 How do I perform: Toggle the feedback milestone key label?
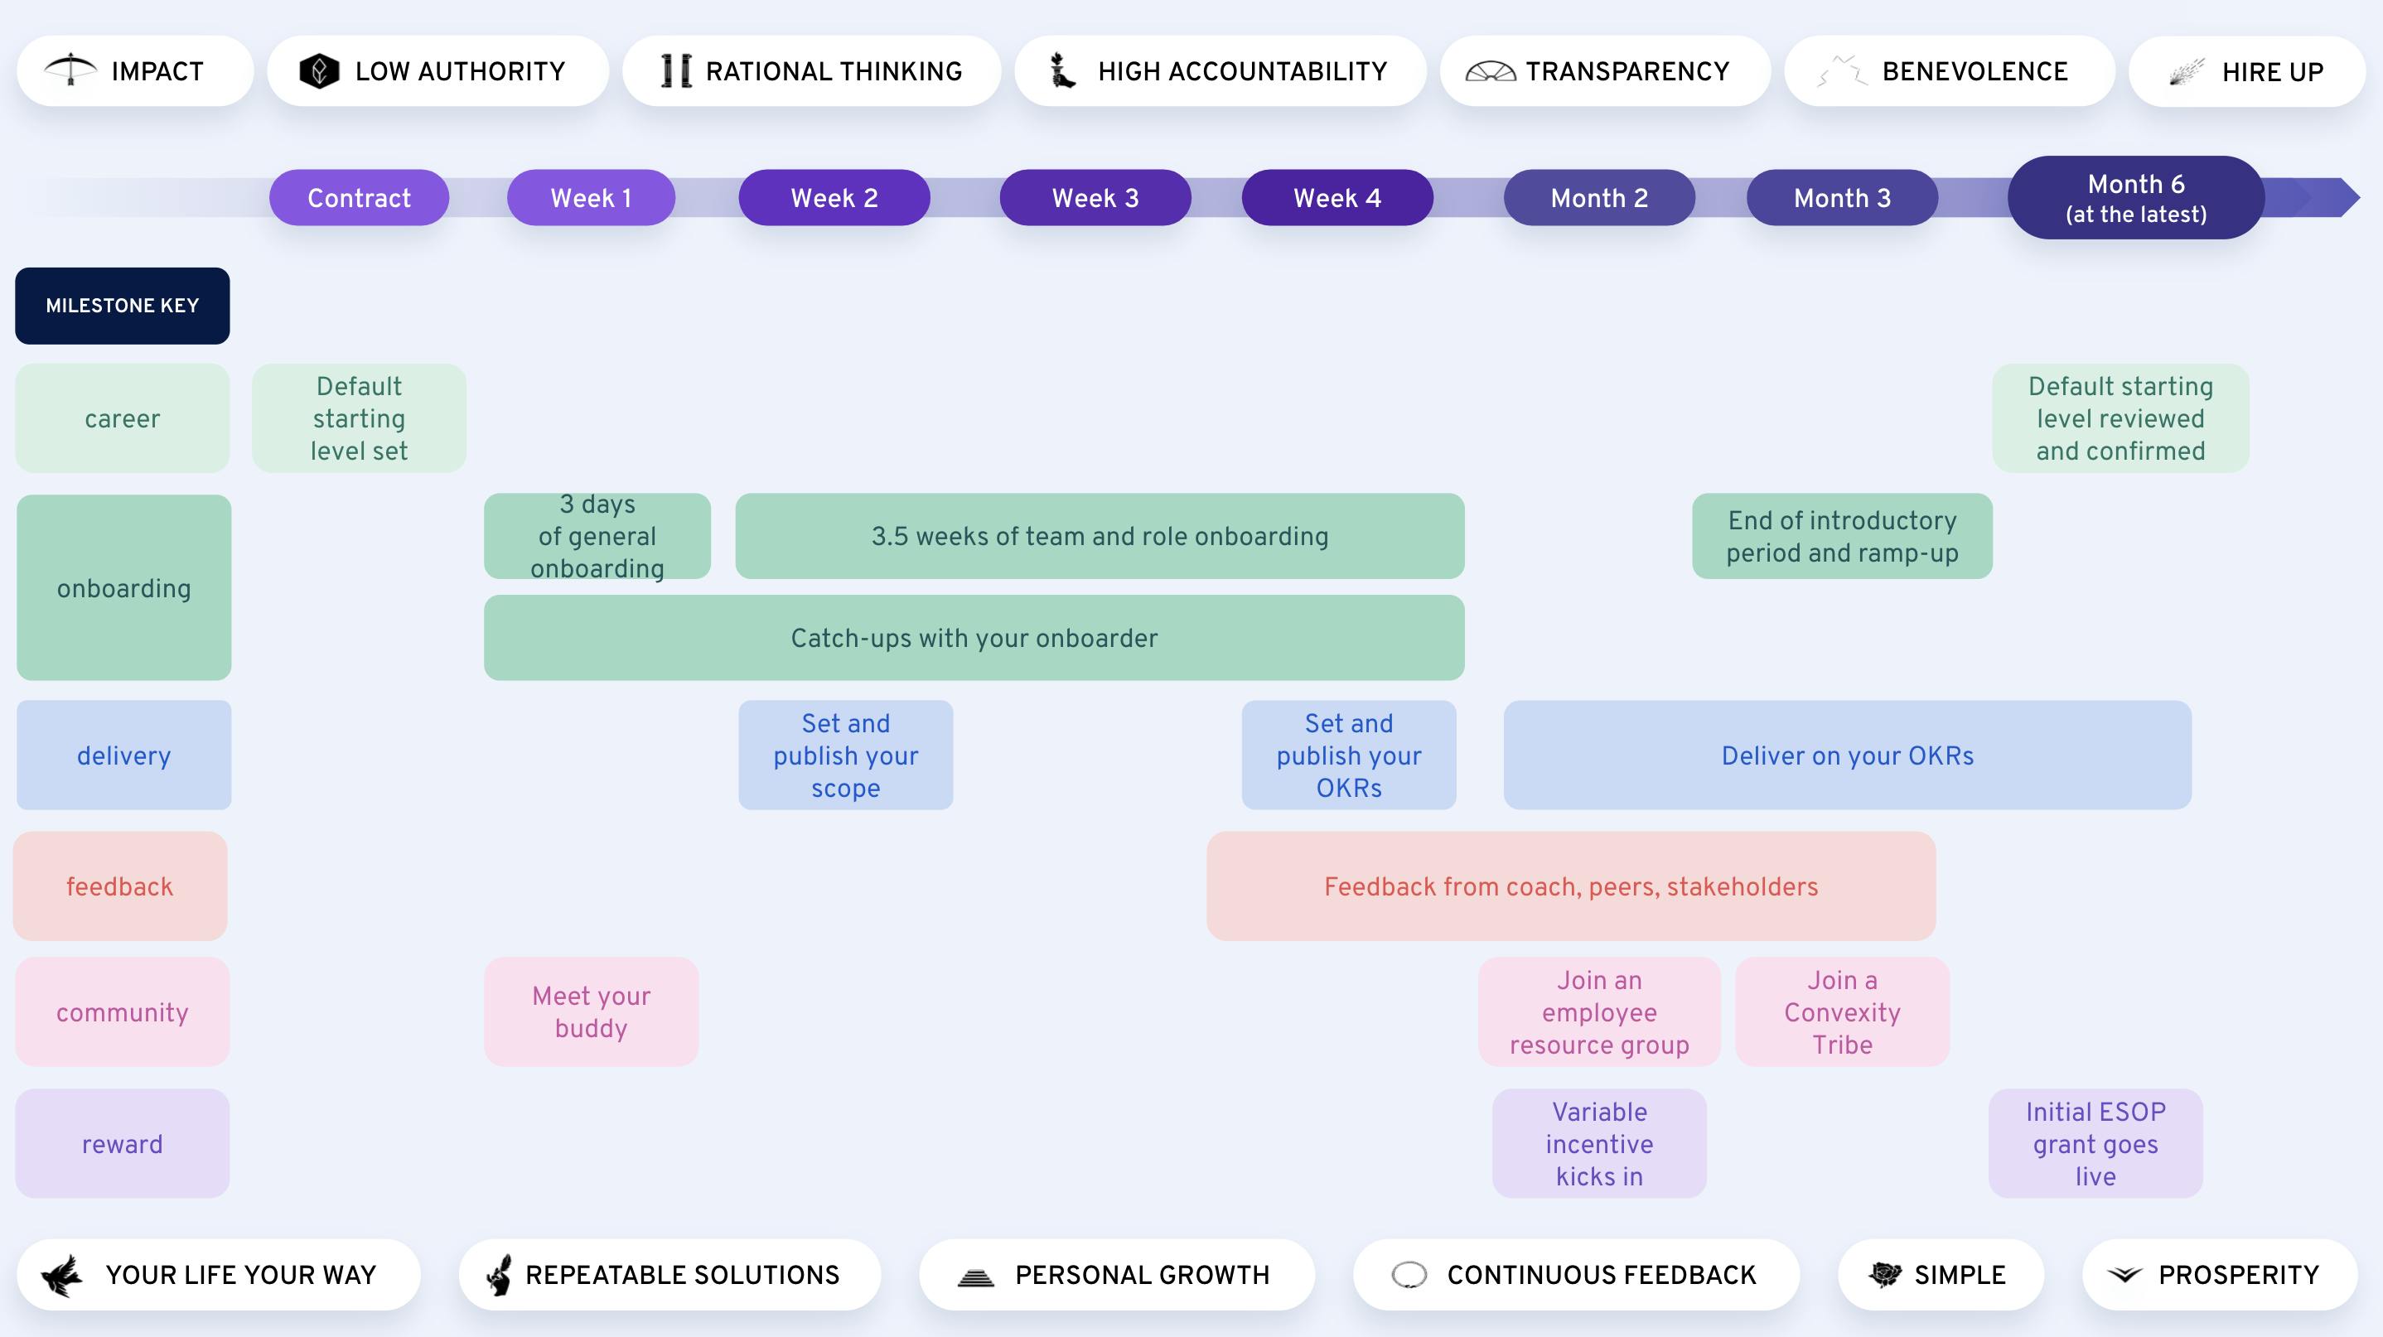(x=123, y=886)
